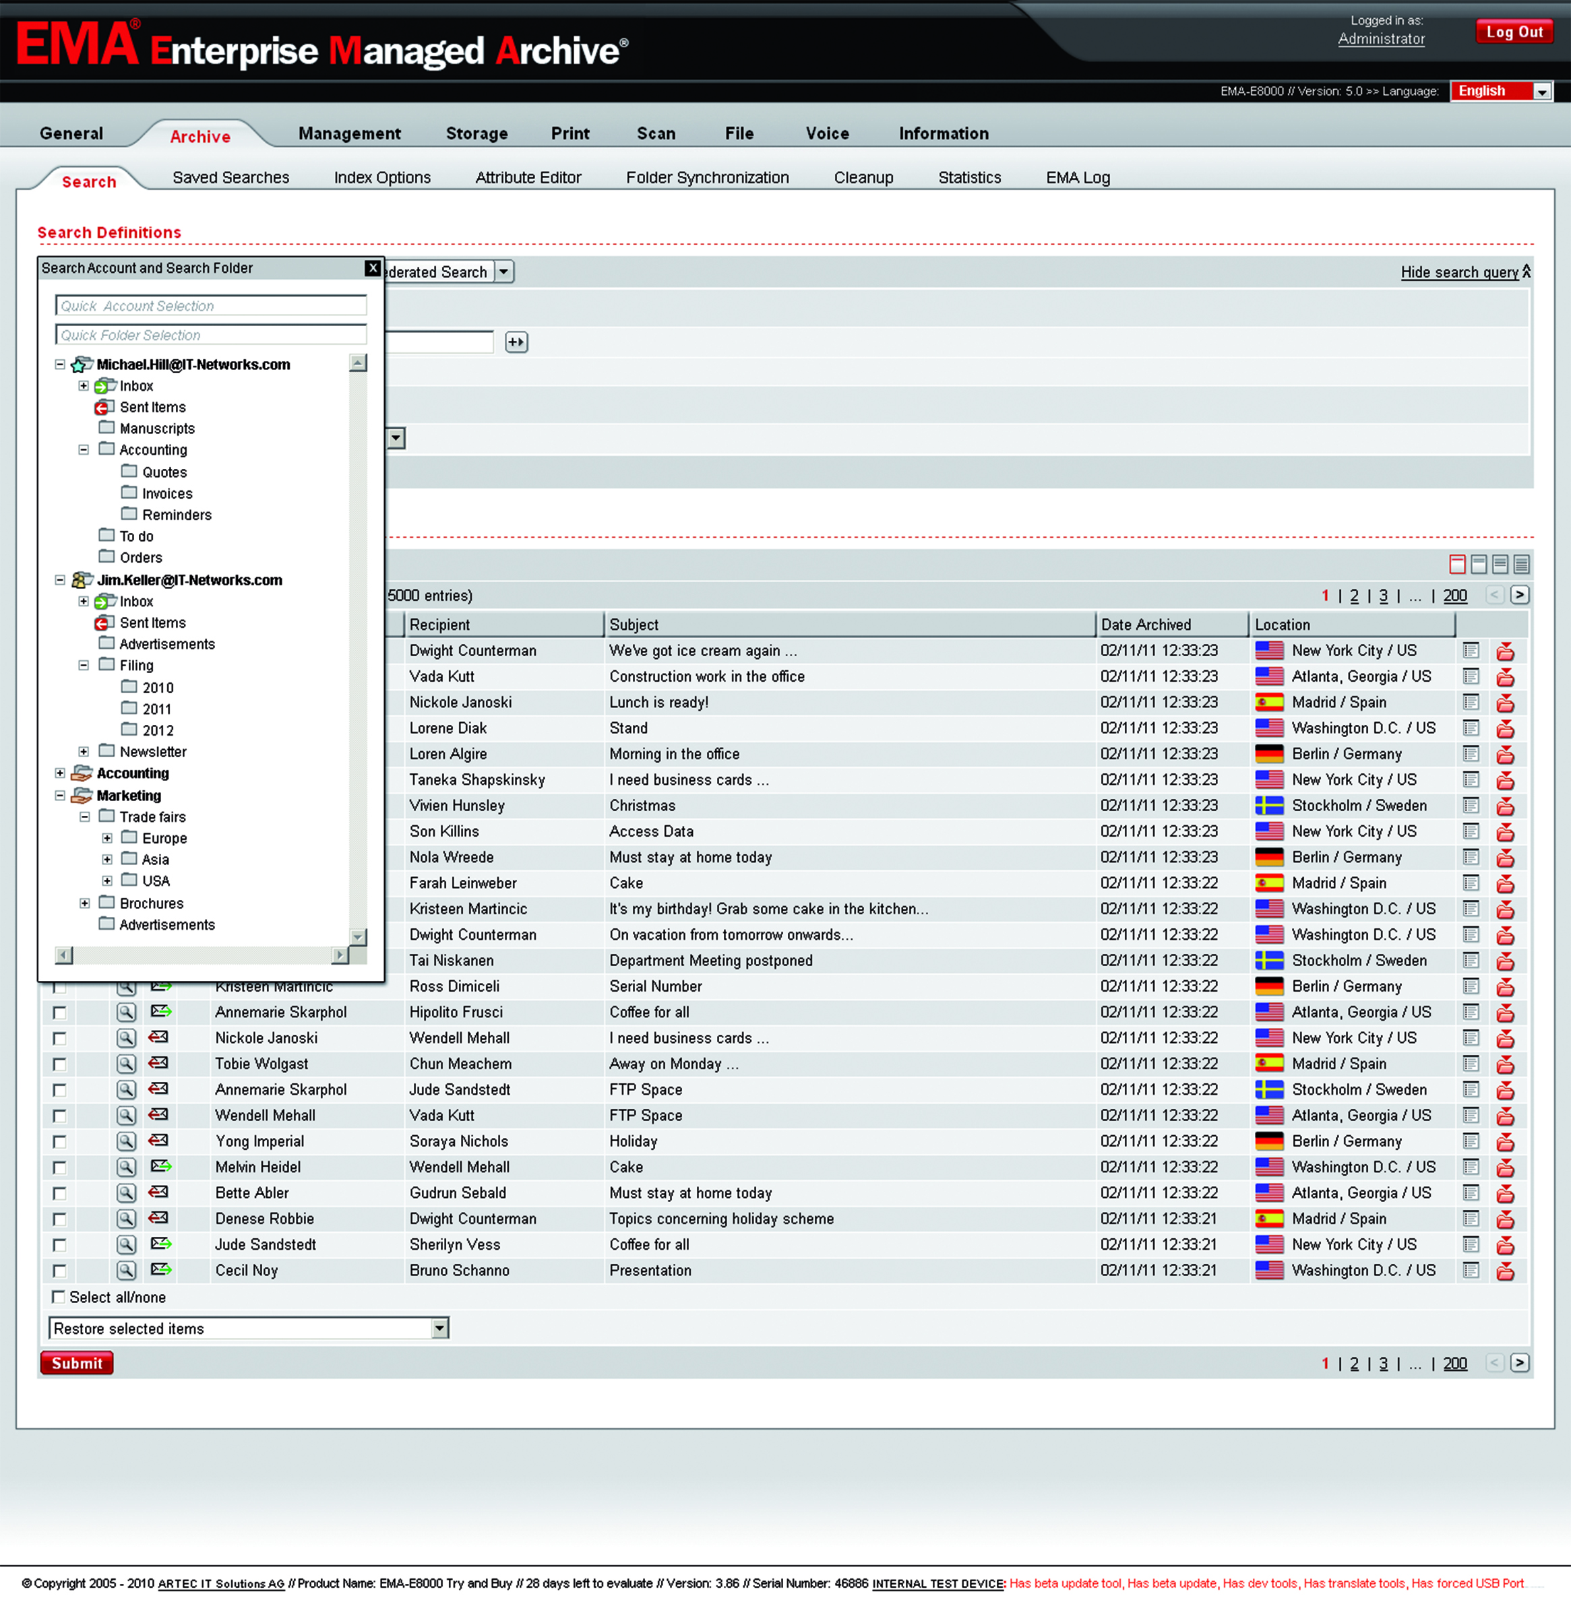
Task: Click mail direction icon in Tobie Wolgast row
Action: pos(159,1063)
